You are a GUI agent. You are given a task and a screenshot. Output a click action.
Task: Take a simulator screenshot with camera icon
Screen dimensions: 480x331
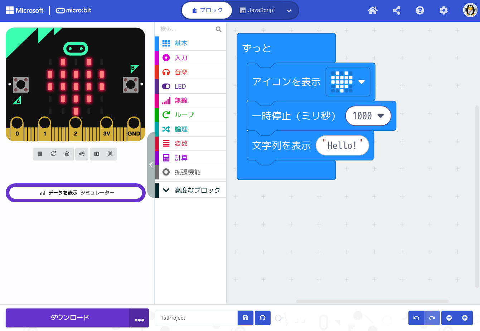(97, 154)
